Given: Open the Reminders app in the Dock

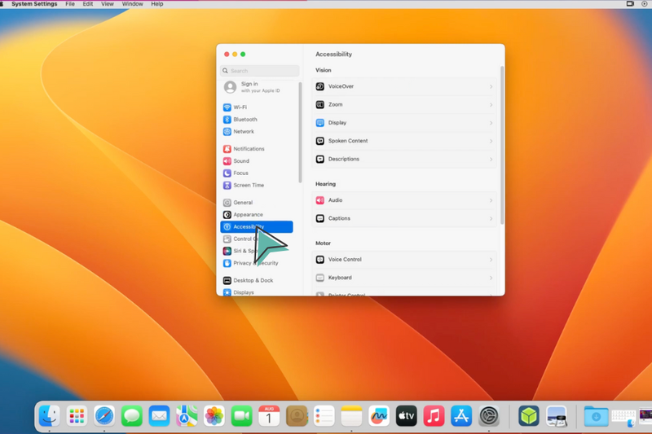Looking at the screenshot, I should (x=324, y=416).
